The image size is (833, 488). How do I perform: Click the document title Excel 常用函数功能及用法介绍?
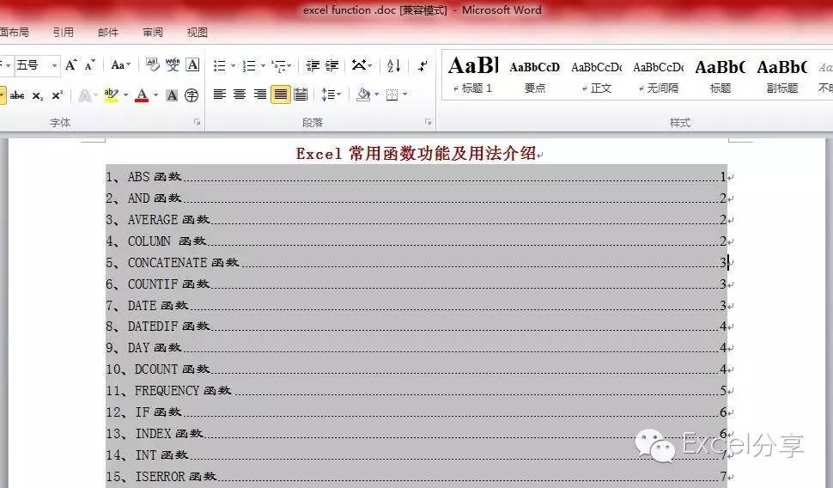[416, 154]
